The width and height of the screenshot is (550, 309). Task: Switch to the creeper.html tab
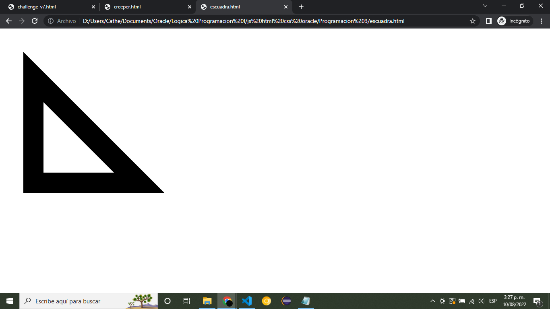point(147,7)
